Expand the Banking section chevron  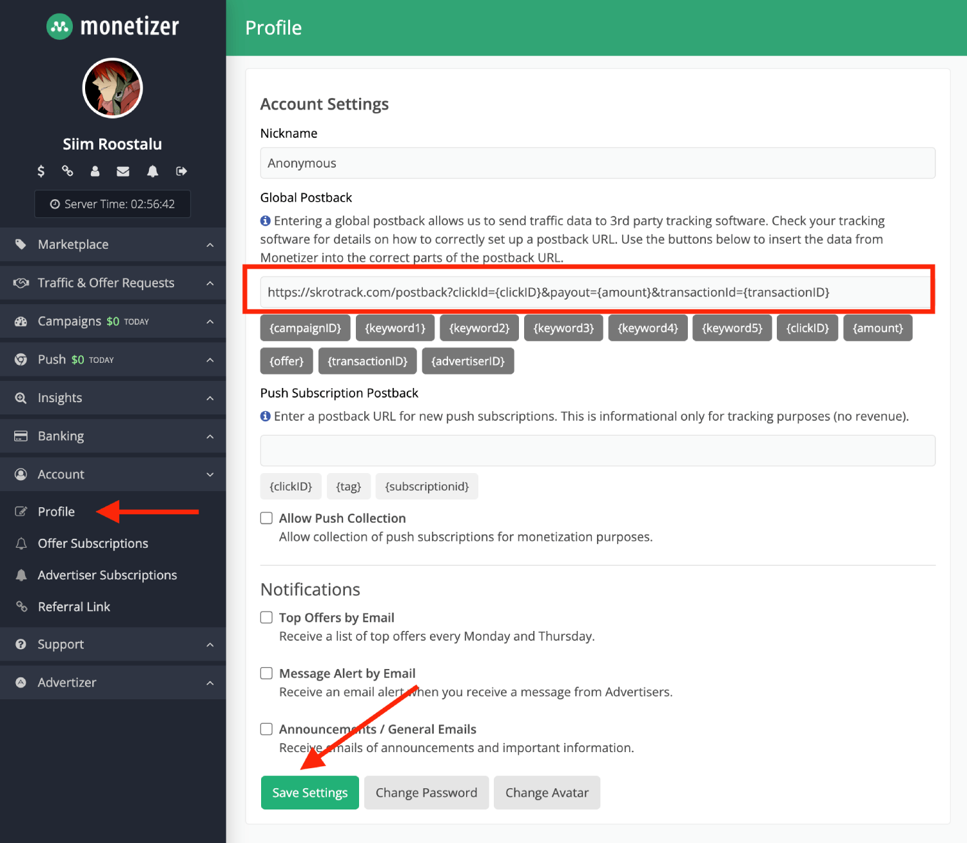click(210, 437)
